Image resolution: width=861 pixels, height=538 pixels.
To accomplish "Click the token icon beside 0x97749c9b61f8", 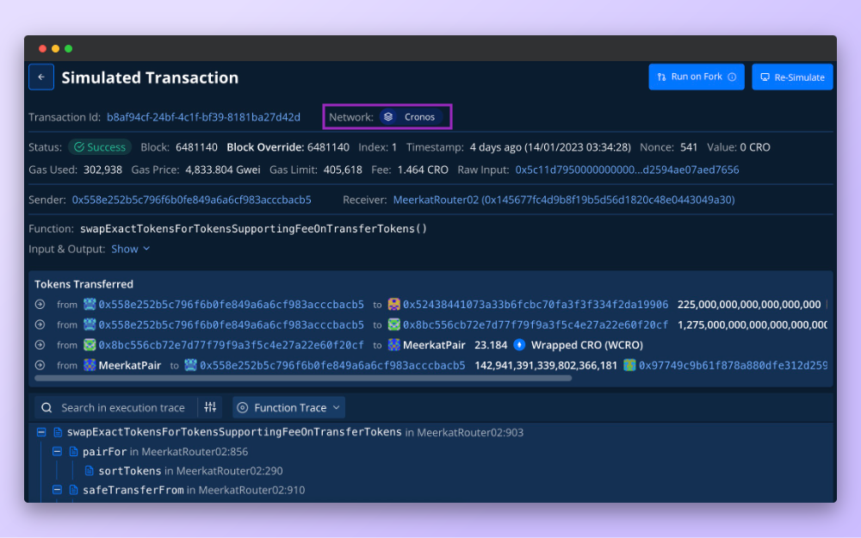I will coord(629,365).
